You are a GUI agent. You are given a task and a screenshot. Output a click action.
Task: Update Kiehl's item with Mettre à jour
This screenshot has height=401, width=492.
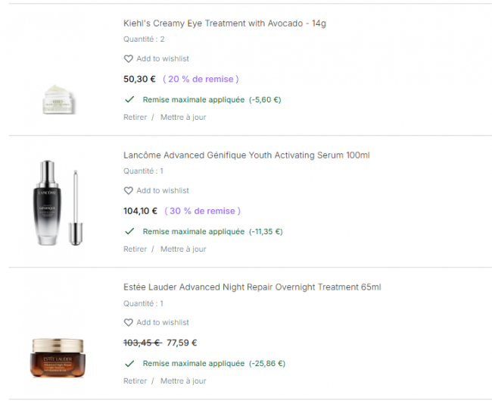[x=183, y=117]
